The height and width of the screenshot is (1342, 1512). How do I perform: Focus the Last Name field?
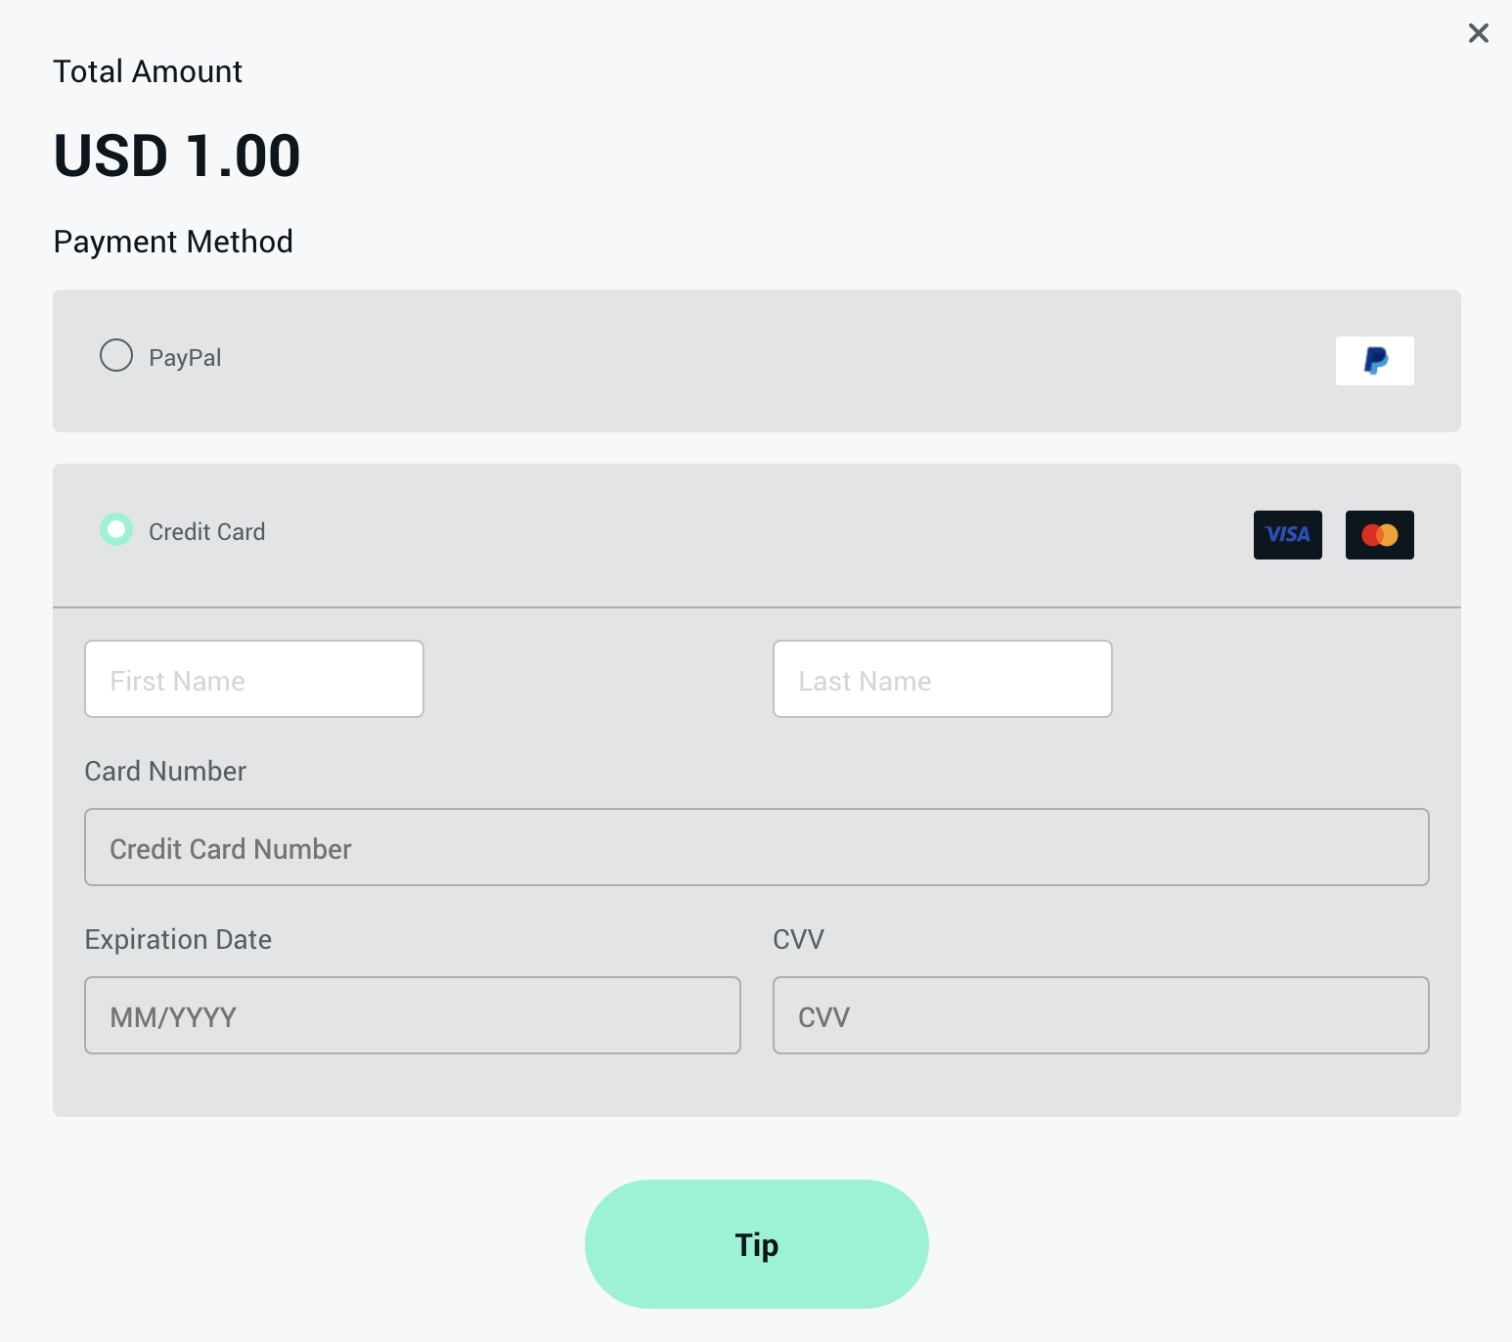(943, 679)
